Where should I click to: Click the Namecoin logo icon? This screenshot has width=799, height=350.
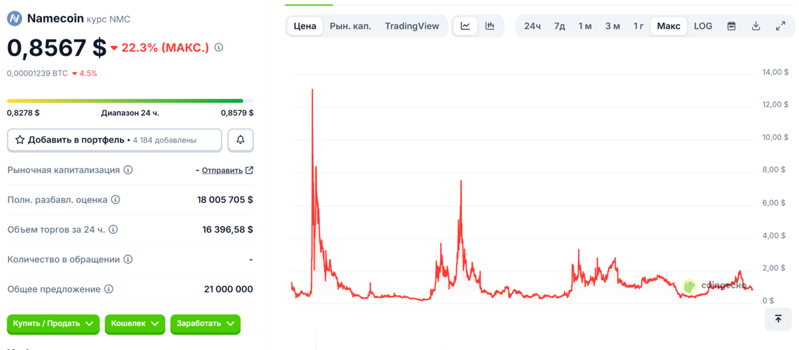pos(14,19)
